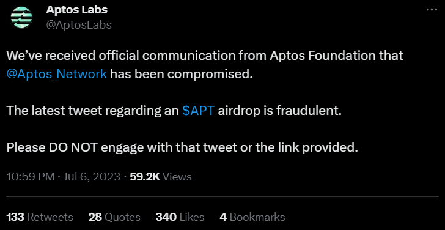Screen dimensions: 445x230
Task: Open the @AptosLabs handle link
Action: tap(79, 25)
